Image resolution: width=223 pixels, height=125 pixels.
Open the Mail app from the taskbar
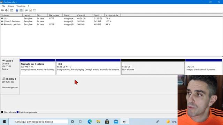pos(116,122)
